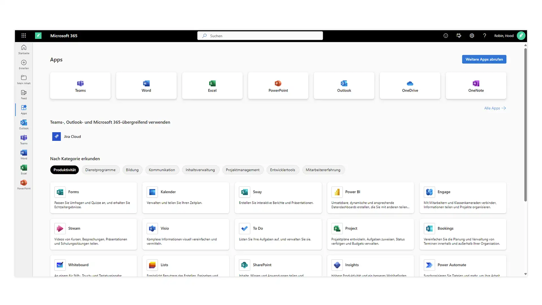Open the help question mark icon

coord(485,36)
